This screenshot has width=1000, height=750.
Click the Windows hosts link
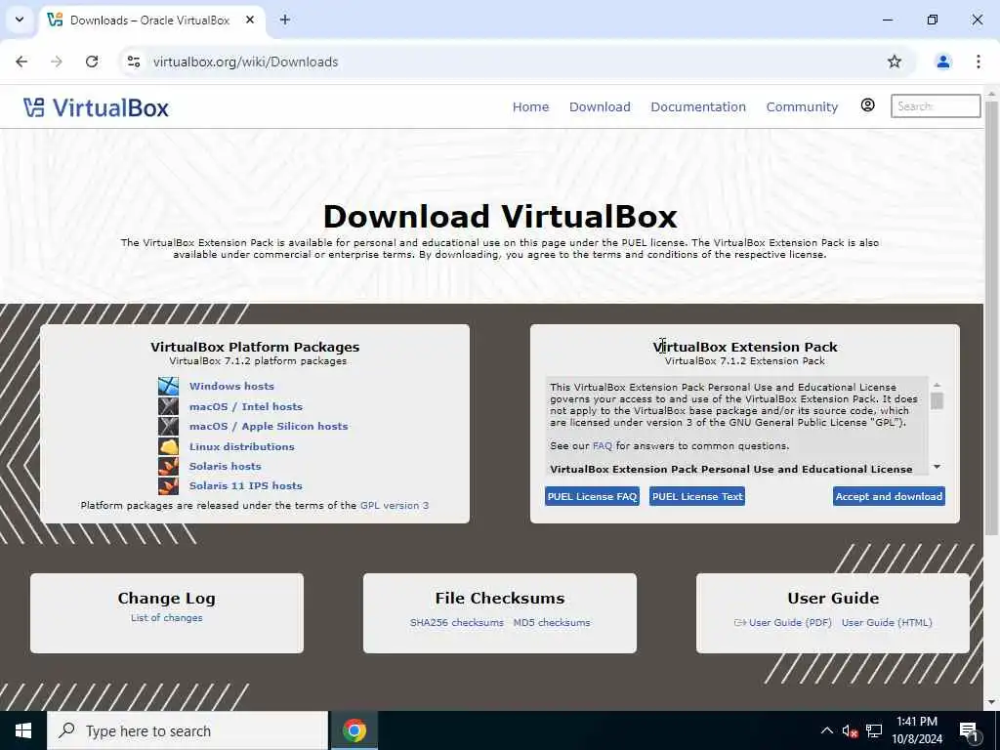[x=231, y=386]
